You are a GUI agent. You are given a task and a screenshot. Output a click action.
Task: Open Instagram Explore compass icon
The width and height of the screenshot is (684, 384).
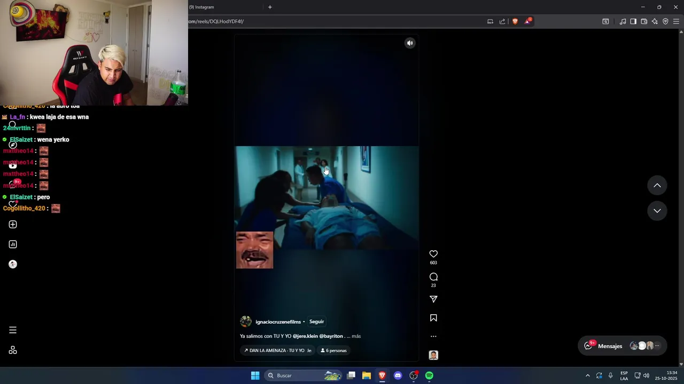[x=13, y=145]
